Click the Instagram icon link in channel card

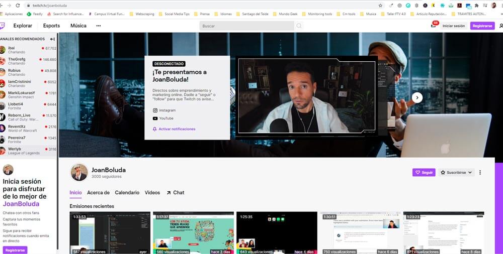click(x=155, y=110)
